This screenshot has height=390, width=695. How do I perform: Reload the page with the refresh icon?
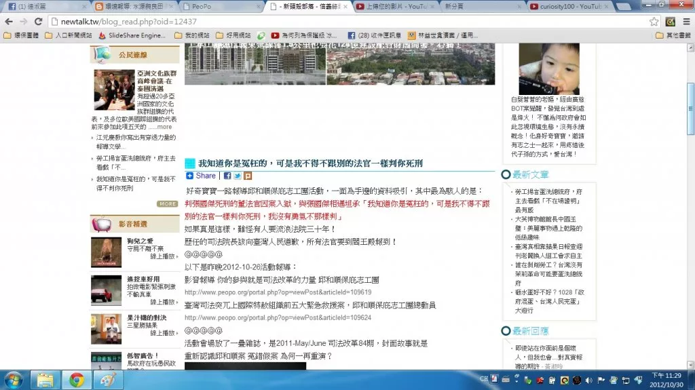pyautogui.click(x=39, y=21)
